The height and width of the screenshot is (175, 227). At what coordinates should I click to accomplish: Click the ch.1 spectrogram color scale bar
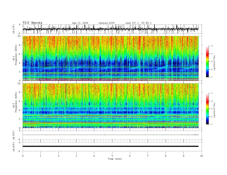point(208,61)
